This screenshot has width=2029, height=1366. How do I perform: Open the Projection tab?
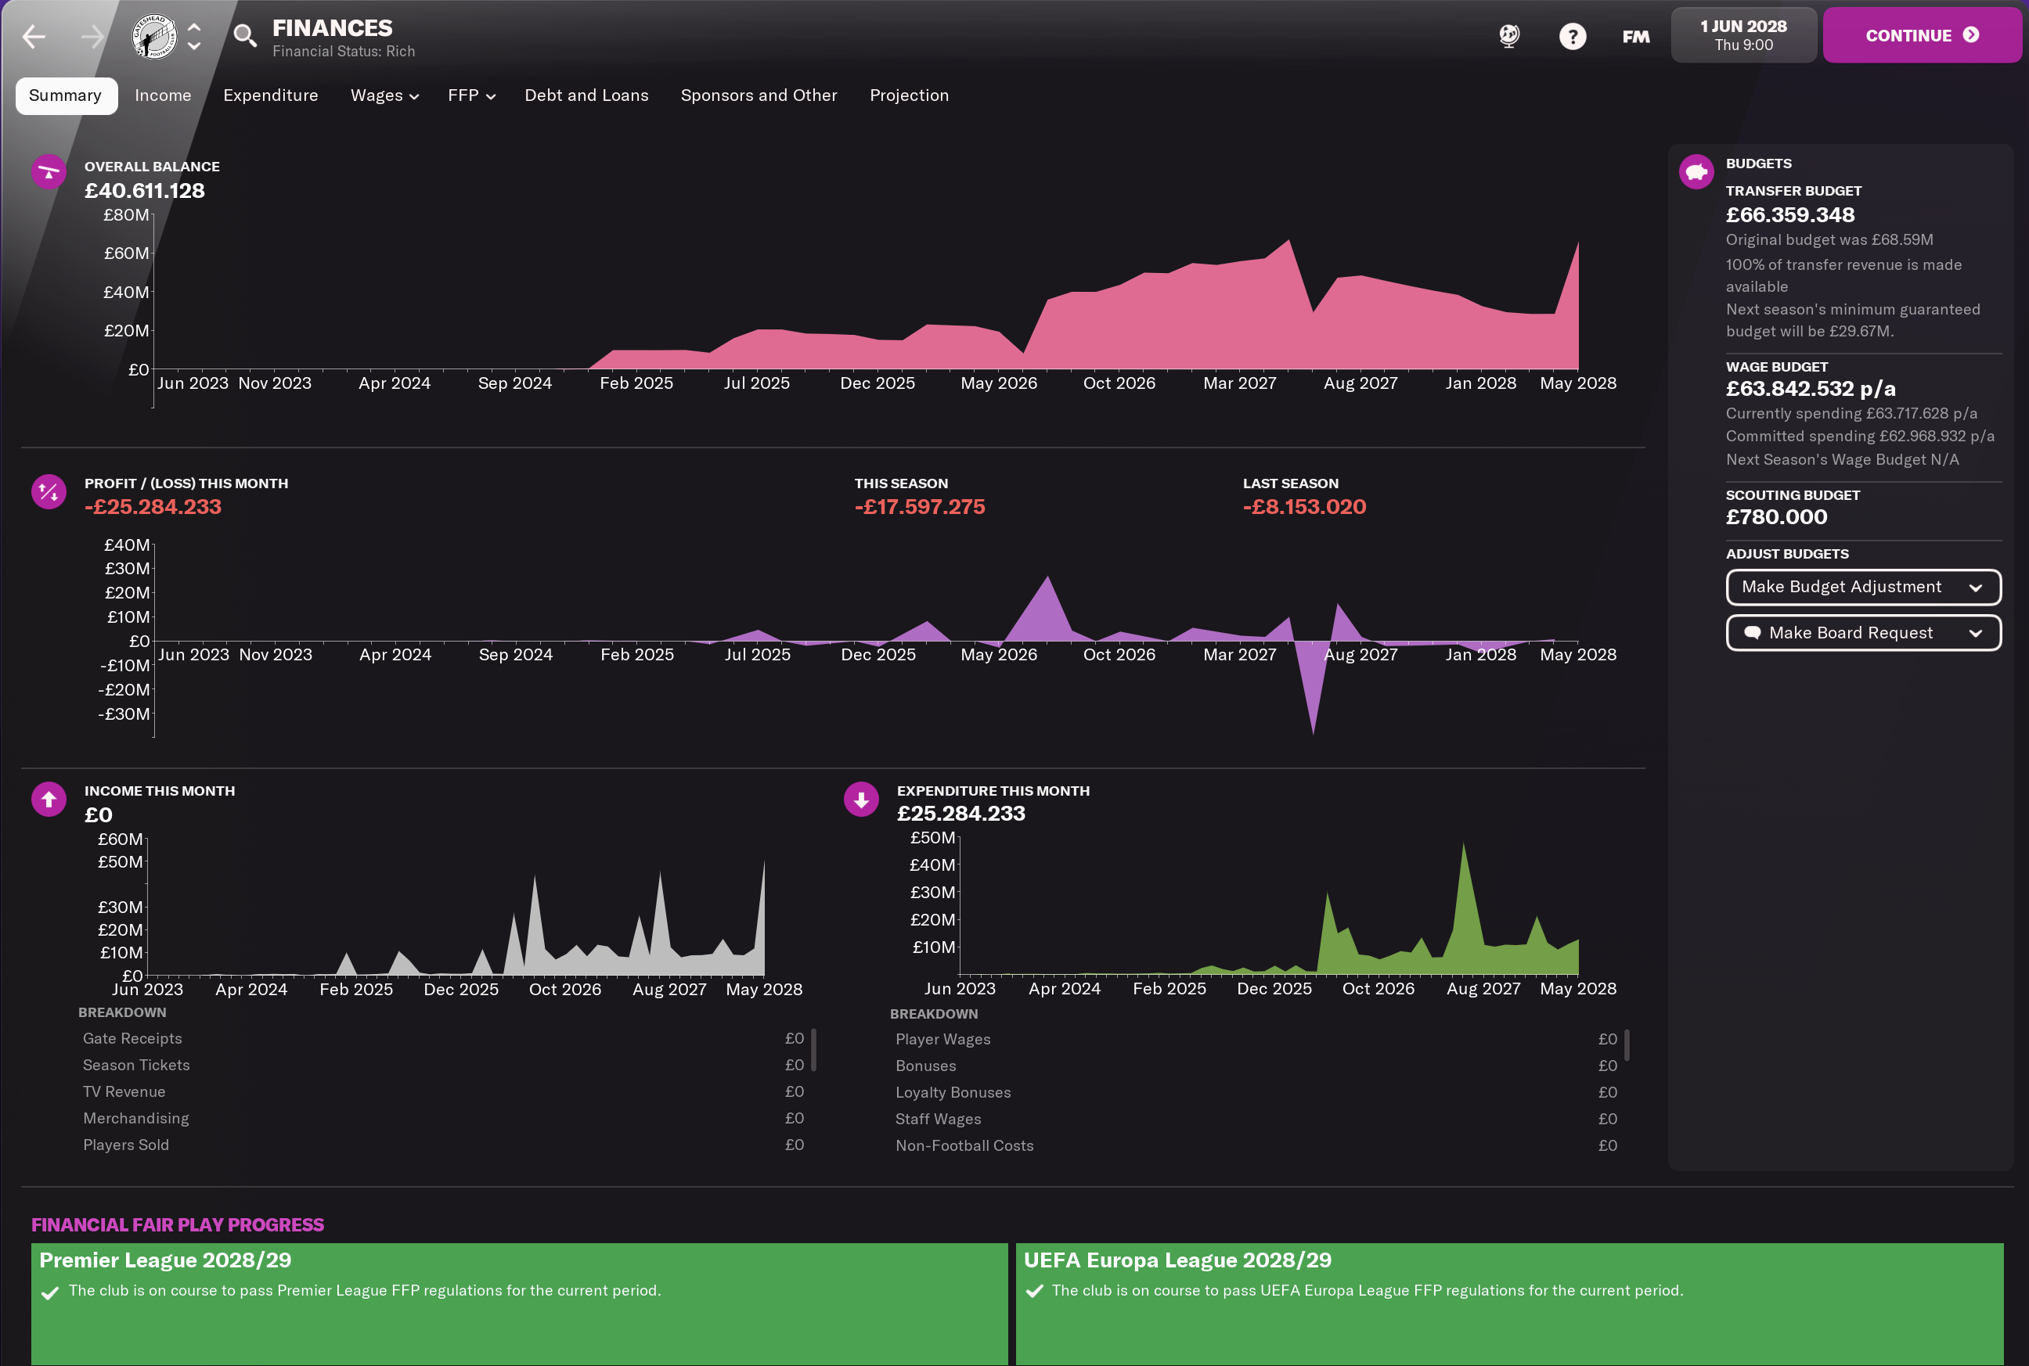[x=909, y=95]
